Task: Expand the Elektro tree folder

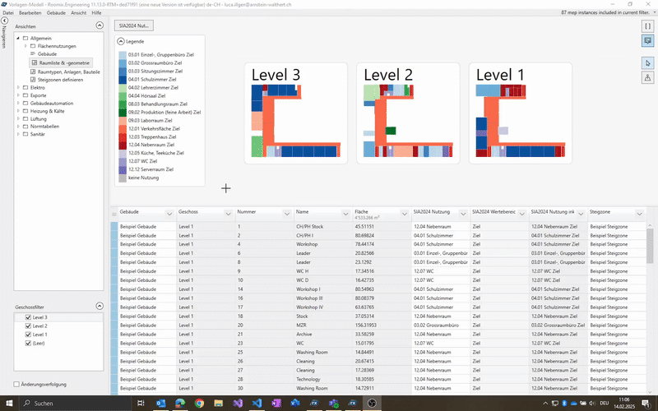Action: coord(19,87)
